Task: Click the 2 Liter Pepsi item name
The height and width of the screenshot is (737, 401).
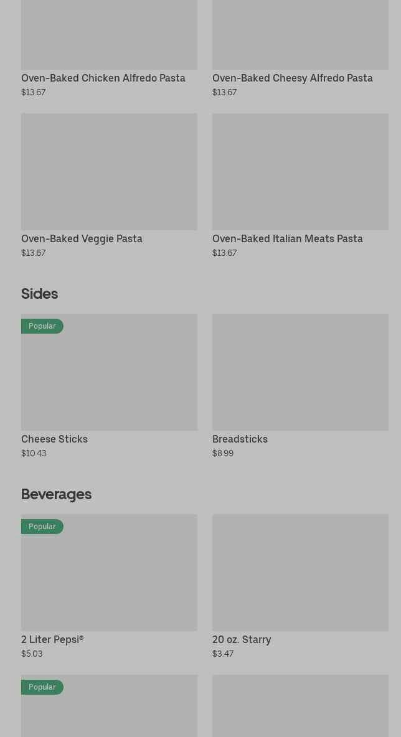Action: [52, 639]
